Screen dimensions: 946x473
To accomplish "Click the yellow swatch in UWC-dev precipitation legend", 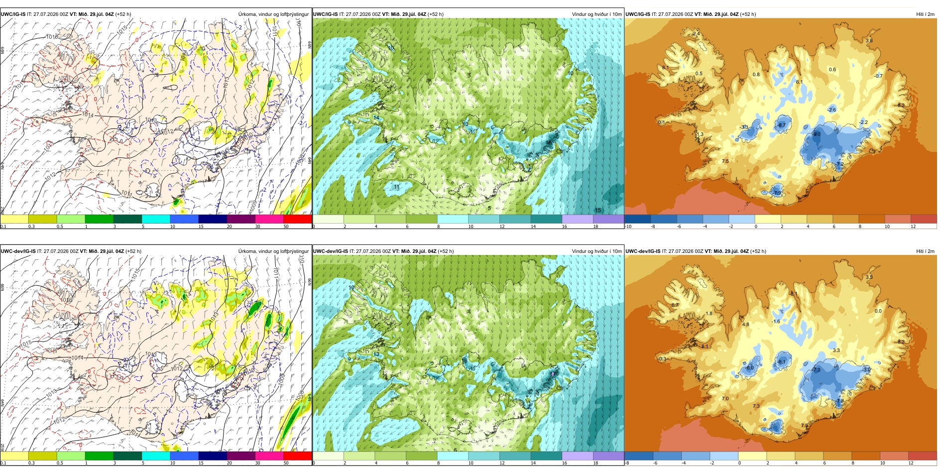I will (14, 456).
